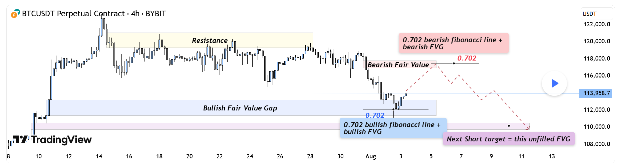
Task: Select the Aug marker on the time axis
Action: (370, 156)
